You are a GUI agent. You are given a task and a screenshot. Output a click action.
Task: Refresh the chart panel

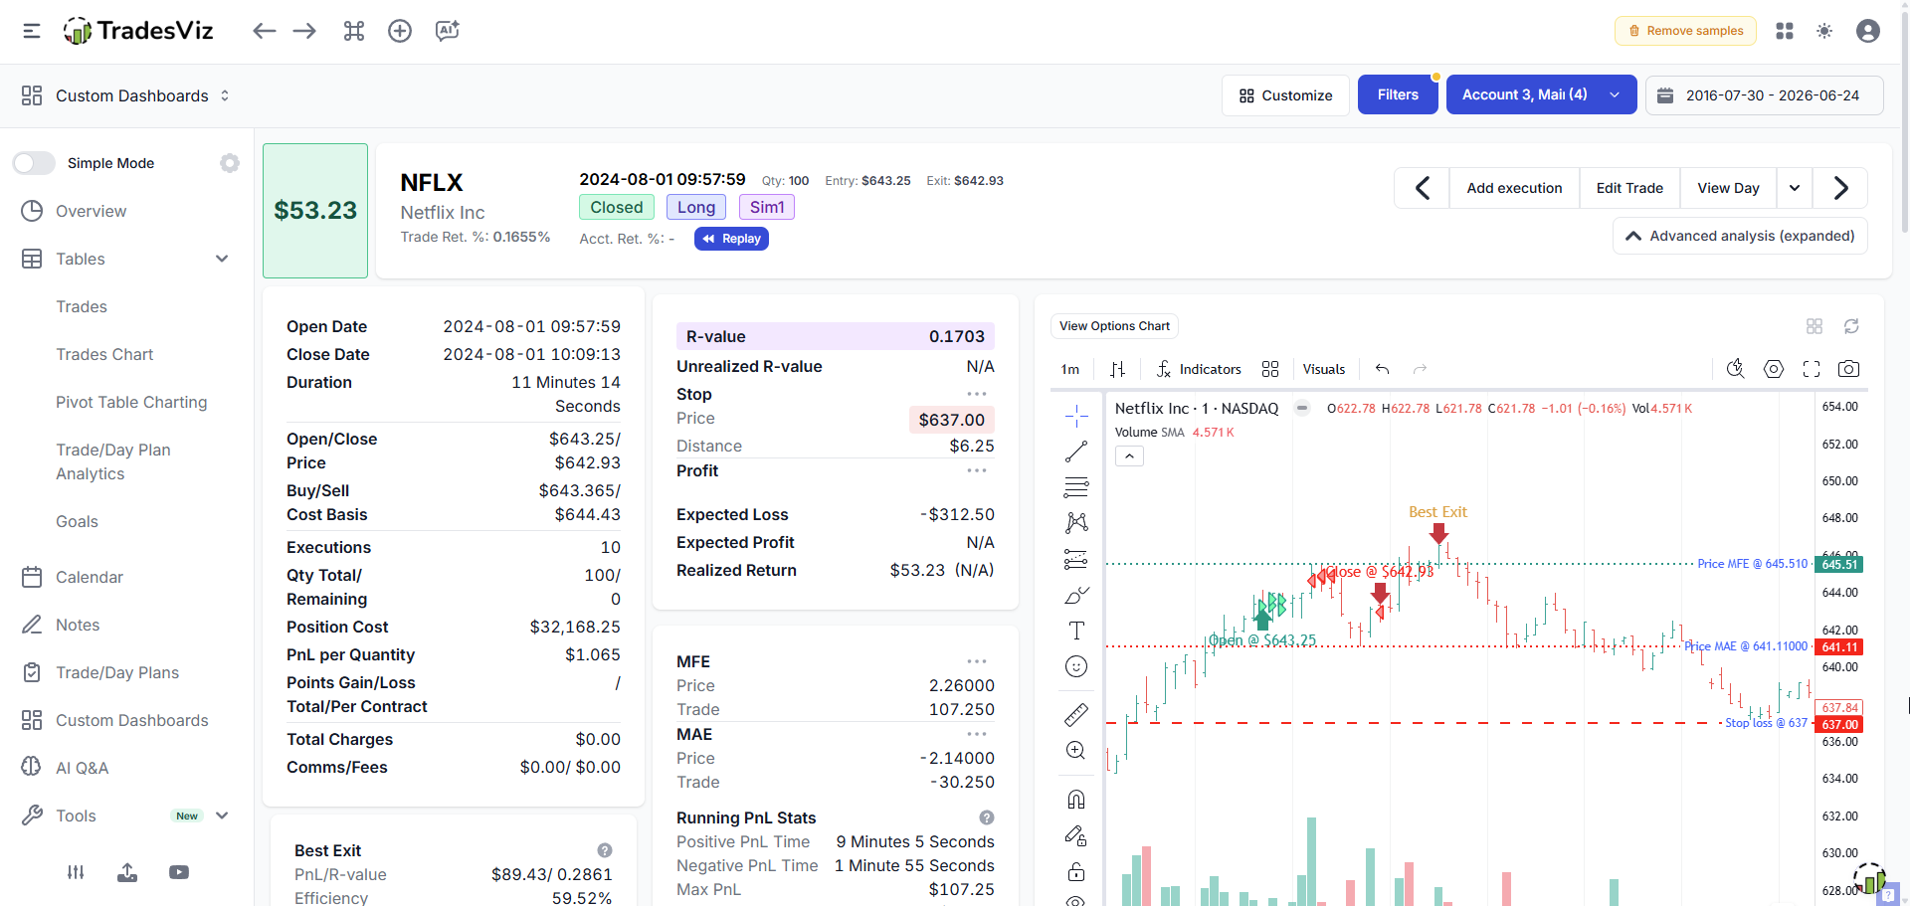pyautogui.click(x=1851, y=326)
